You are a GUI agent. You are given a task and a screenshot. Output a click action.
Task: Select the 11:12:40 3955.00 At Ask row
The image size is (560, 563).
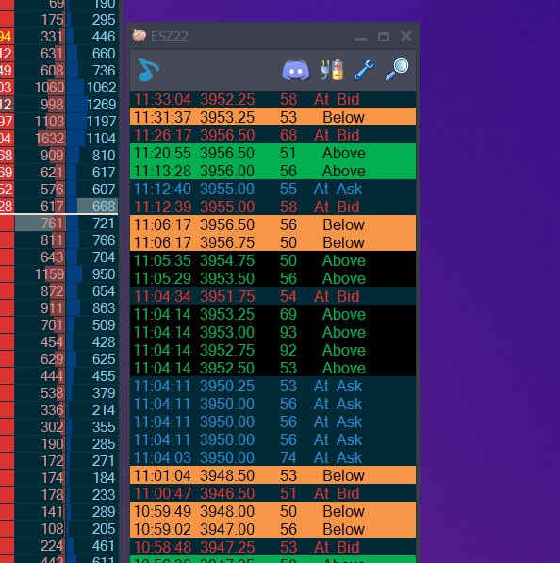pyautogui.click(x=272, y=189)
